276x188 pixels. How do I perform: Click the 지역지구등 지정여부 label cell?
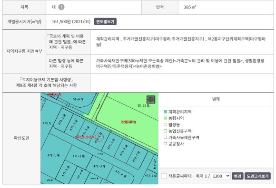[24, 51]
